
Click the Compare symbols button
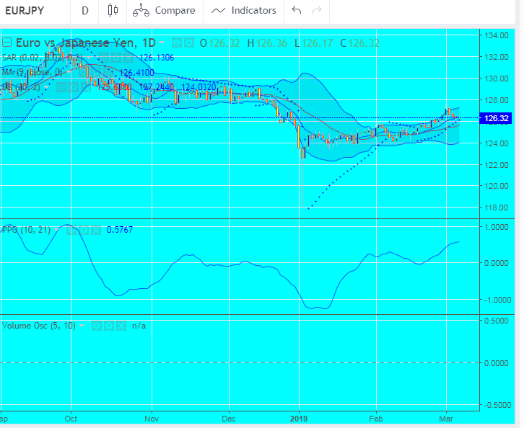[165, 11]
